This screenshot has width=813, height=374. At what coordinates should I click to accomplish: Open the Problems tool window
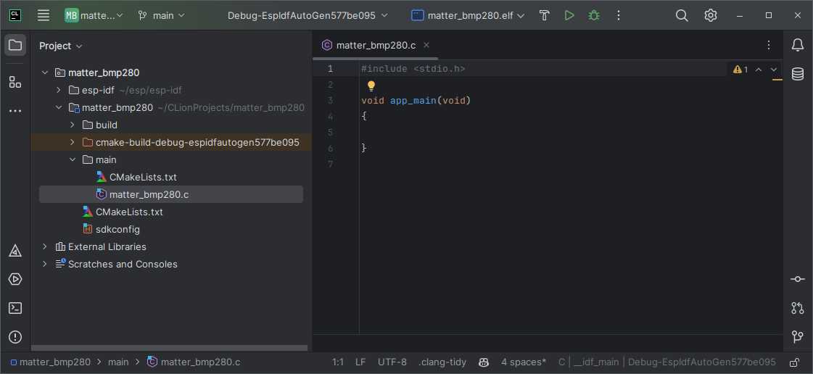(x=15, y=337)
